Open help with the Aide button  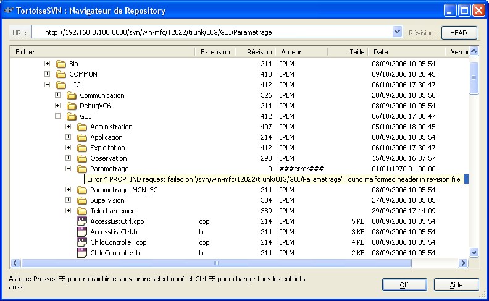(456, 285)
